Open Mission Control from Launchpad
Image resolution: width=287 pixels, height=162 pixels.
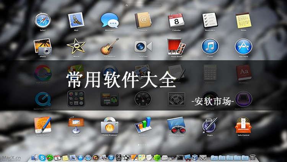109,99
